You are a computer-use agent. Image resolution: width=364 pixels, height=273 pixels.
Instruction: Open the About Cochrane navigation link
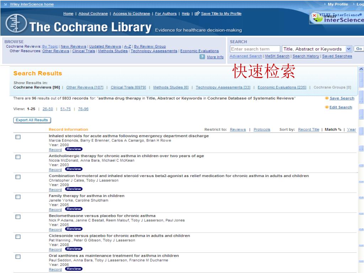pyautogui.click(x=93, y=14)
